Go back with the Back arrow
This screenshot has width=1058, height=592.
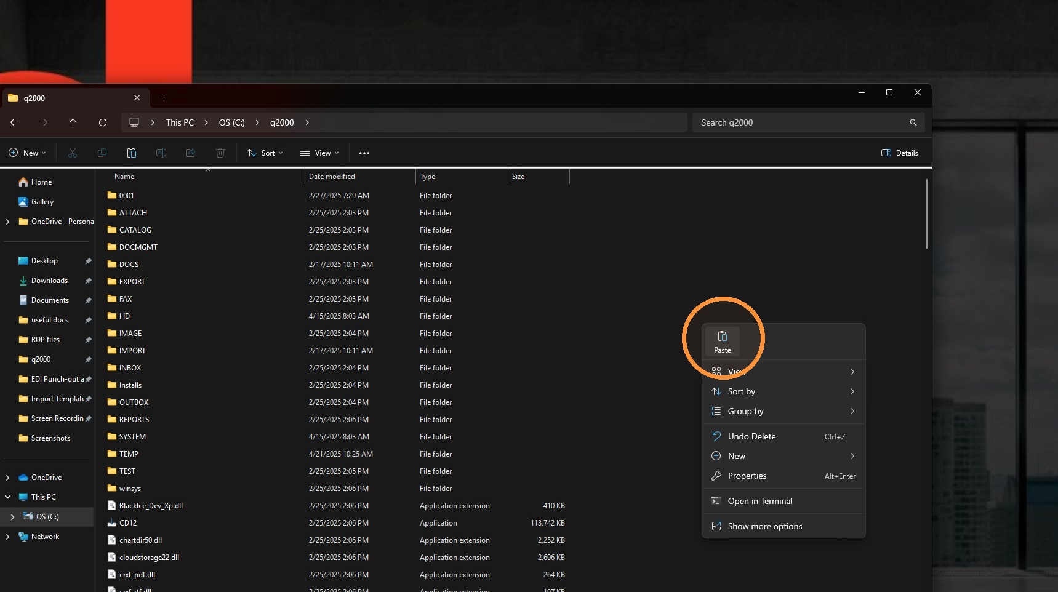click(14, 122)
